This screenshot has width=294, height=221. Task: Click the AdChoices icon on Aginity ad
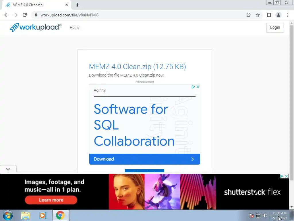(x=193, y=87)
